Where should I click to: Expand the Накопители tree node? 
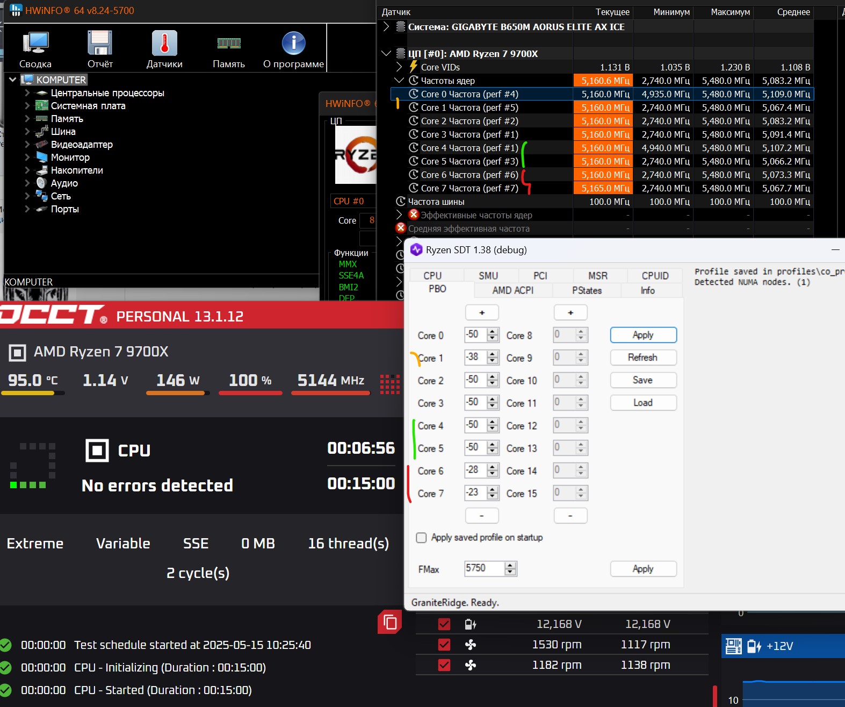27,170
